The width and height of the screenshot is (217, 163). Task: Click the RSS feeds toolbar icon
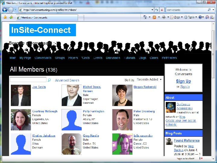(x=154, y=17)
